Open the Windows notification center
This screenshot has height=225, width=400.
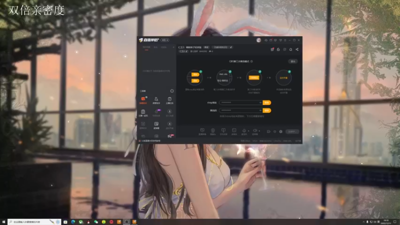point(395,222)
